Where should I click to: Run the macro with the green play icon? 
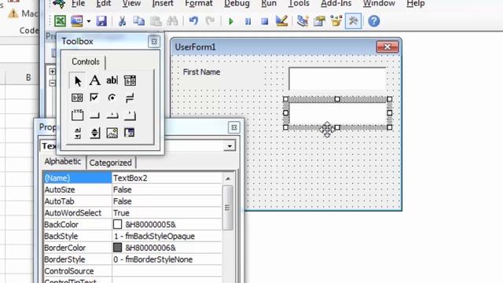point(231,21)
